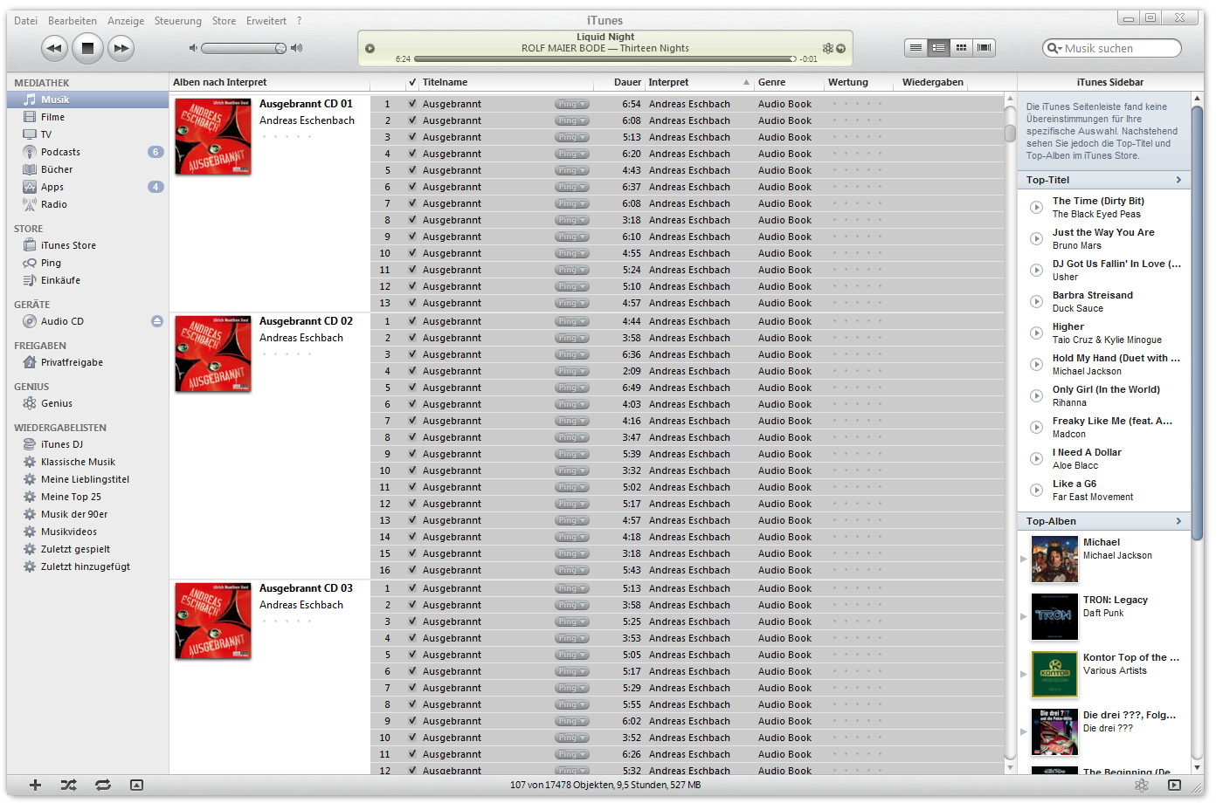Uncheck track 13 of Ausgebrannt CD 01

pyautogui.click(x=412, y=303)
